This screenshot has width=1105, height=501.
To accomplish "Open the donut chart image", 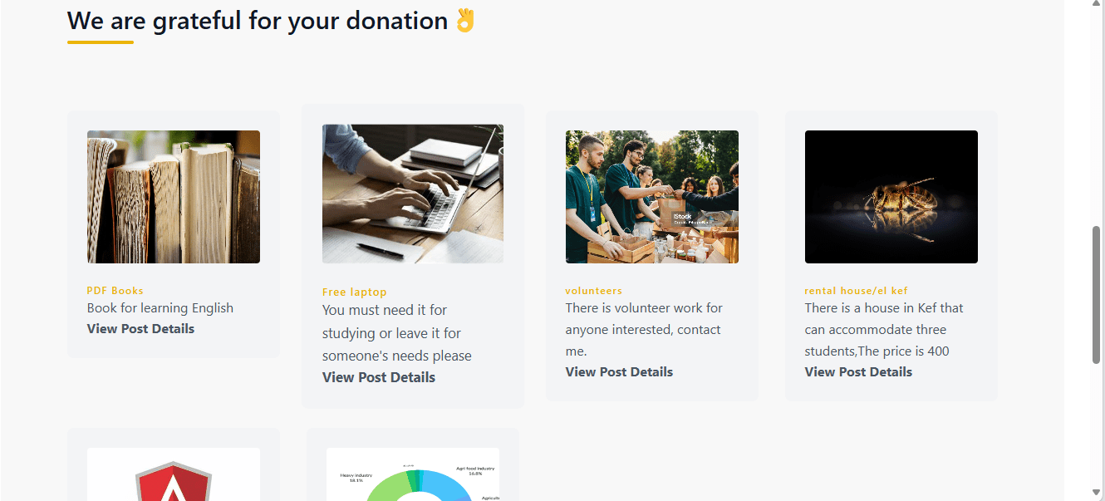I will (413, 474).
